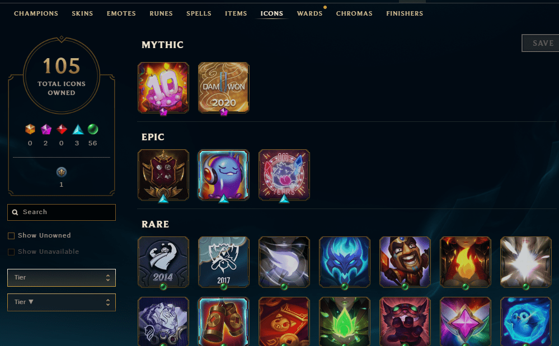Image resolution: width=559 pixels, height=346 pixels.
Task: Pick the laughing bearded man icon
Action: click(x=405, y=262)
